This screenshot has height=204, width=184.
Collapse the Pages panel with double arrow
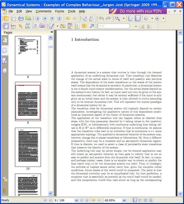(x=52, y=32)
